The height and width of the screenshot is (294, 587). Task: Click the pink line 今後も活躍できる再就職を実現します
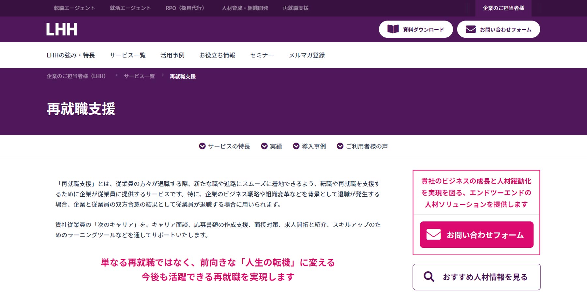coord(218,277)
